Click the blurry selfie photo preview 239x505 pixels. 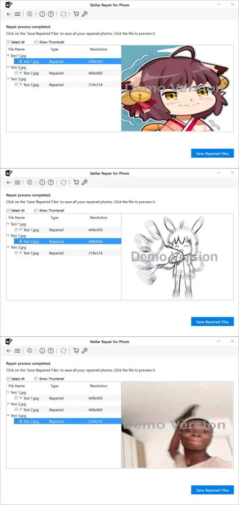click(x=177, y=425)
